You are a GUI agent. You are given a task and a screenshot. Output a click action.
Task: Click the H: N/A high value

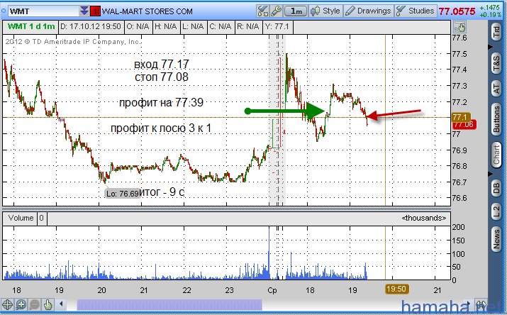(165, 27)
